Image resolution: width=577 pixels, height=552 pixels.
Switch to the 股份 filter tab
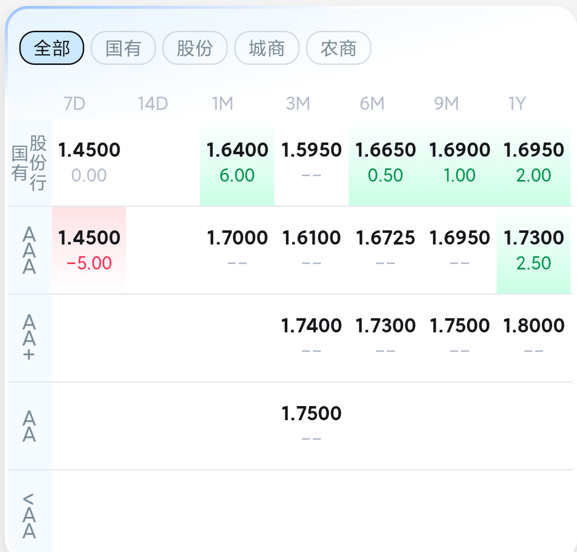(195, 48)
